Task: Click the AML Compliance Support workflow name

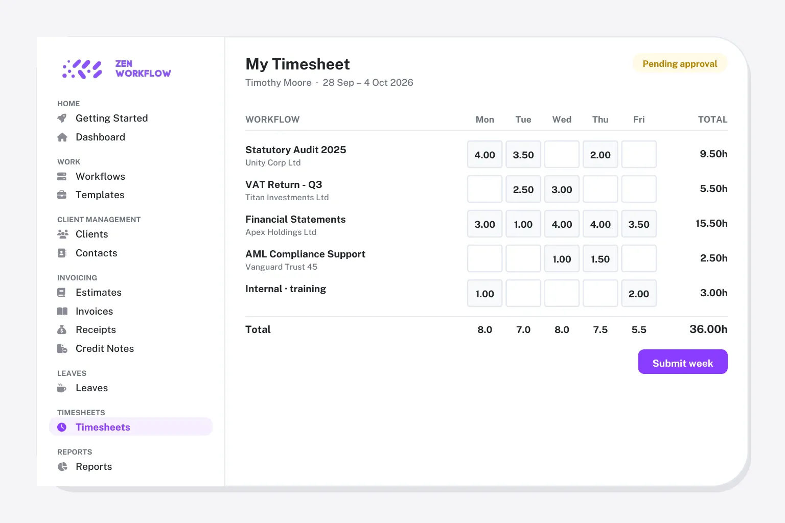Action: click(305, 254)
